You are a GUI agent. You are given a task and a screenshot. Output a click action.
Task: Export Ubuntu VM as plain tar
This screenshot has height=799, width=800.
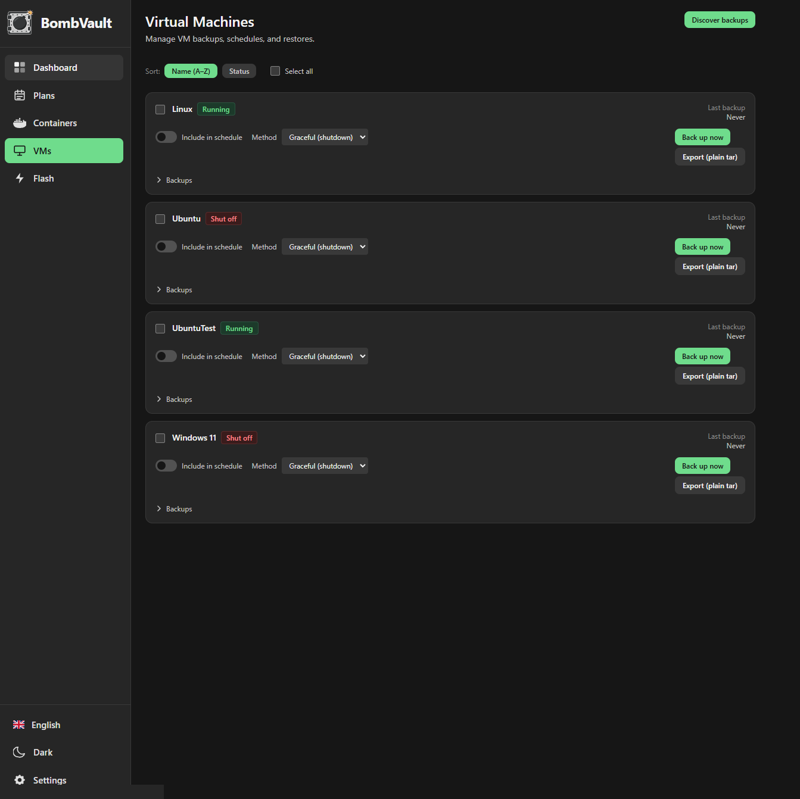[710, 267]
